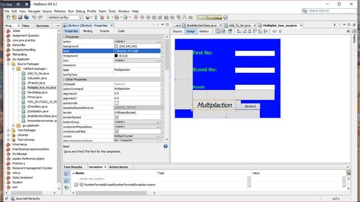The image size is (360, 202).
Task: Click the Multiplaction button in form designer
Action: 214,105
